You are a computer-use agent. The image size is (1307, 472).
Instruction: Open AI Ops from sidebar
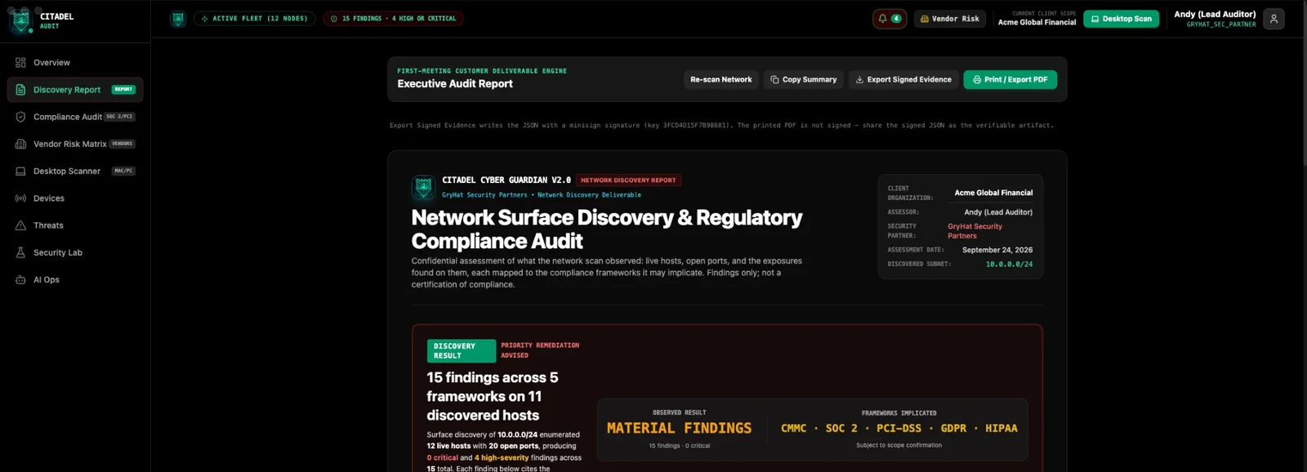[x=75, y=280]
